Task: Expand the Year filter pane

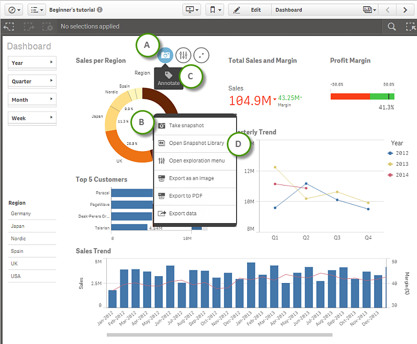Action: coord(32,63)
